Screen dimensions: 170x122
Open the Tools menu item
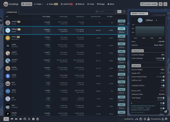point(91,4)
